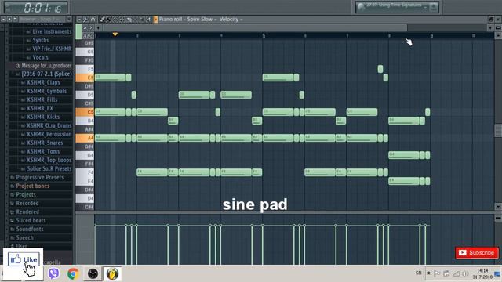Image resolution: width=502 pixels, height=282 pixels.
Task: Click the G4 piano key
Action: click(85, 155)
